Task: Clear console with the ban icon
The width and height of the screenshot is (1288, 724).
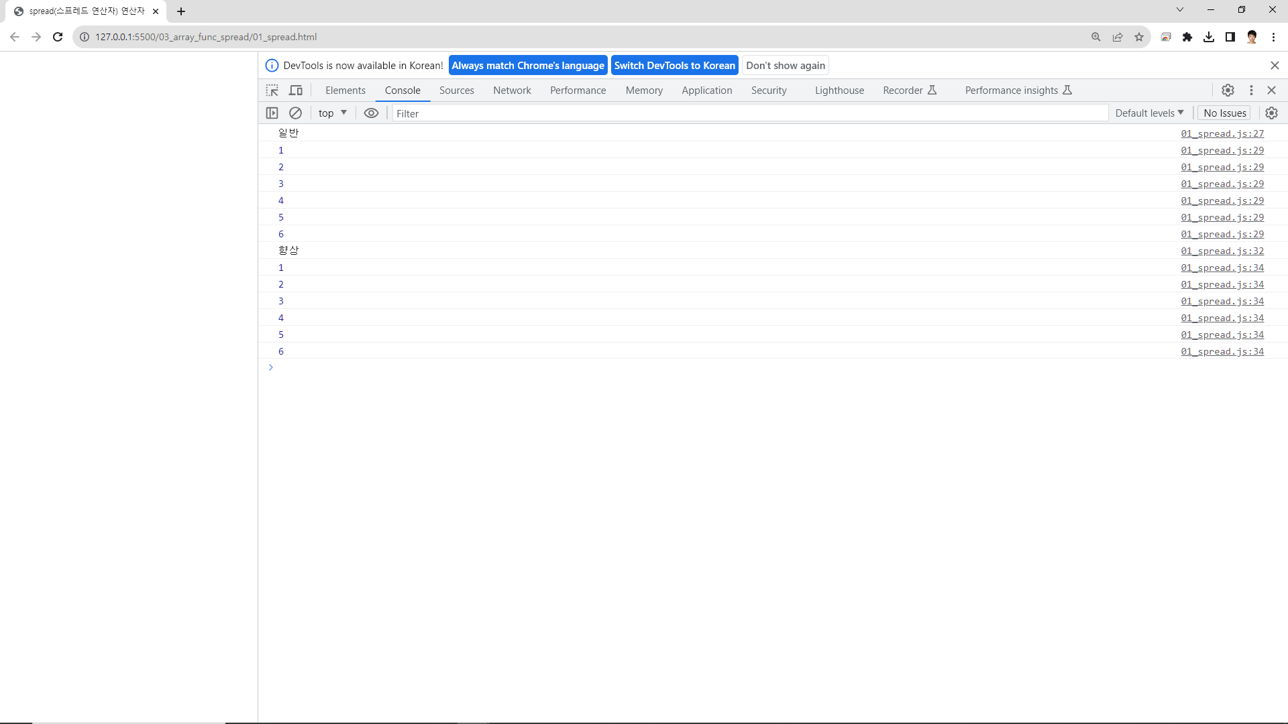Action: tap(295, 113)
